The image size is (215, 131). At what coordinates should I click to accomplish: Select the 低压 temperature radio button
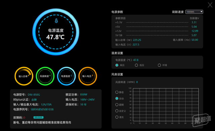(x=136, y=65)
